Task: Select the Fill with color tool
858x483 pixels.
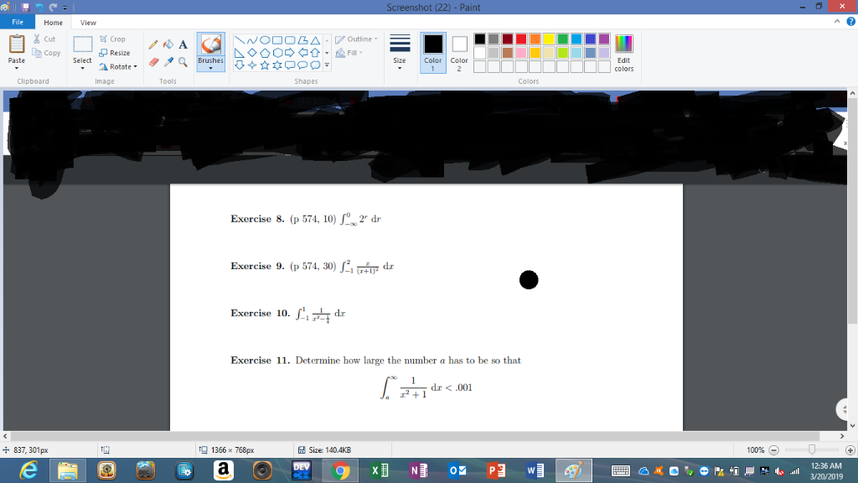Action: pos(168,43)
